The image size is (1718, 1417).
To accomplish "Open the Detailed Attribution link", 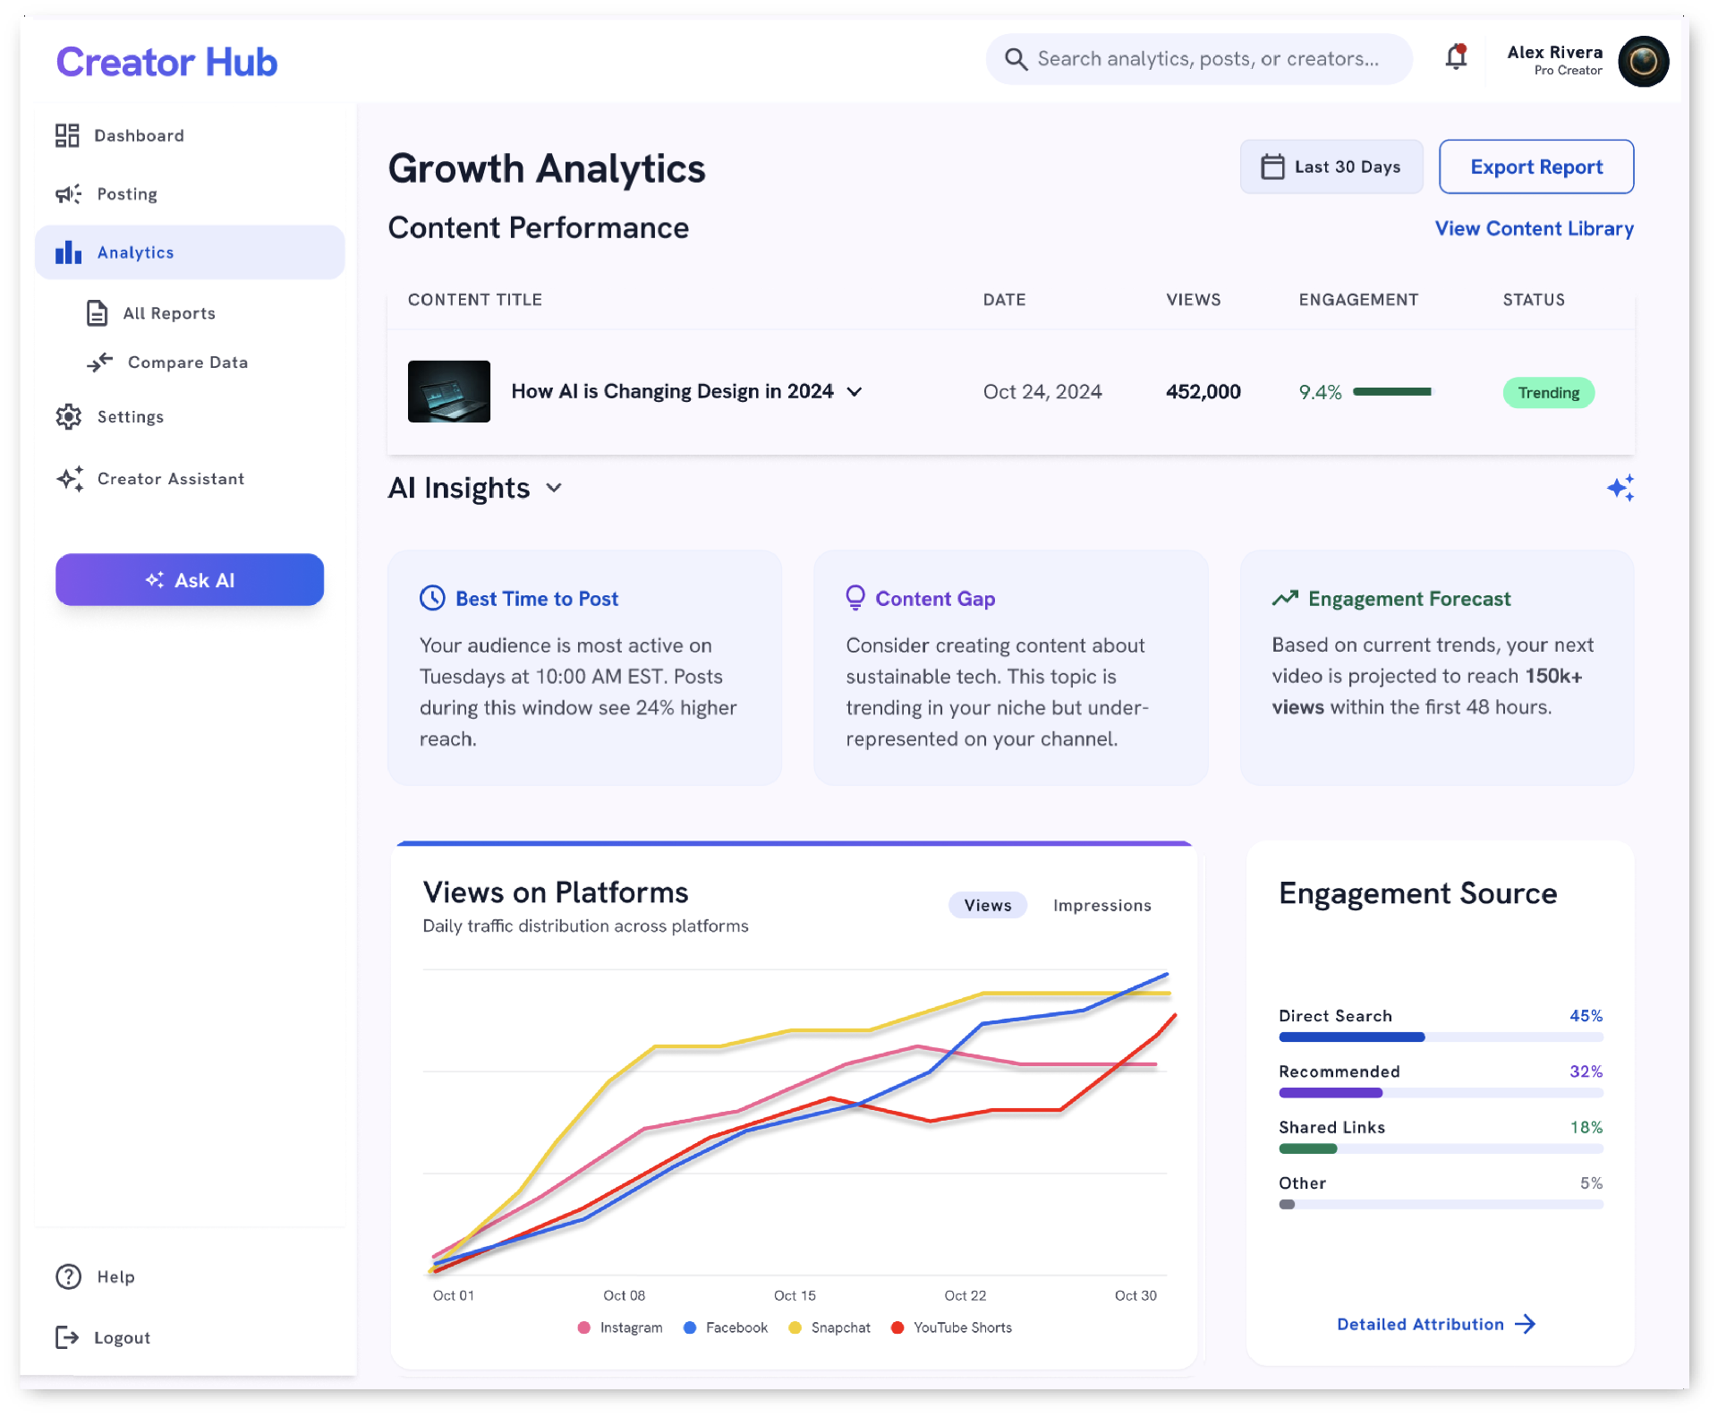I will click(x=1435, y=1324).
